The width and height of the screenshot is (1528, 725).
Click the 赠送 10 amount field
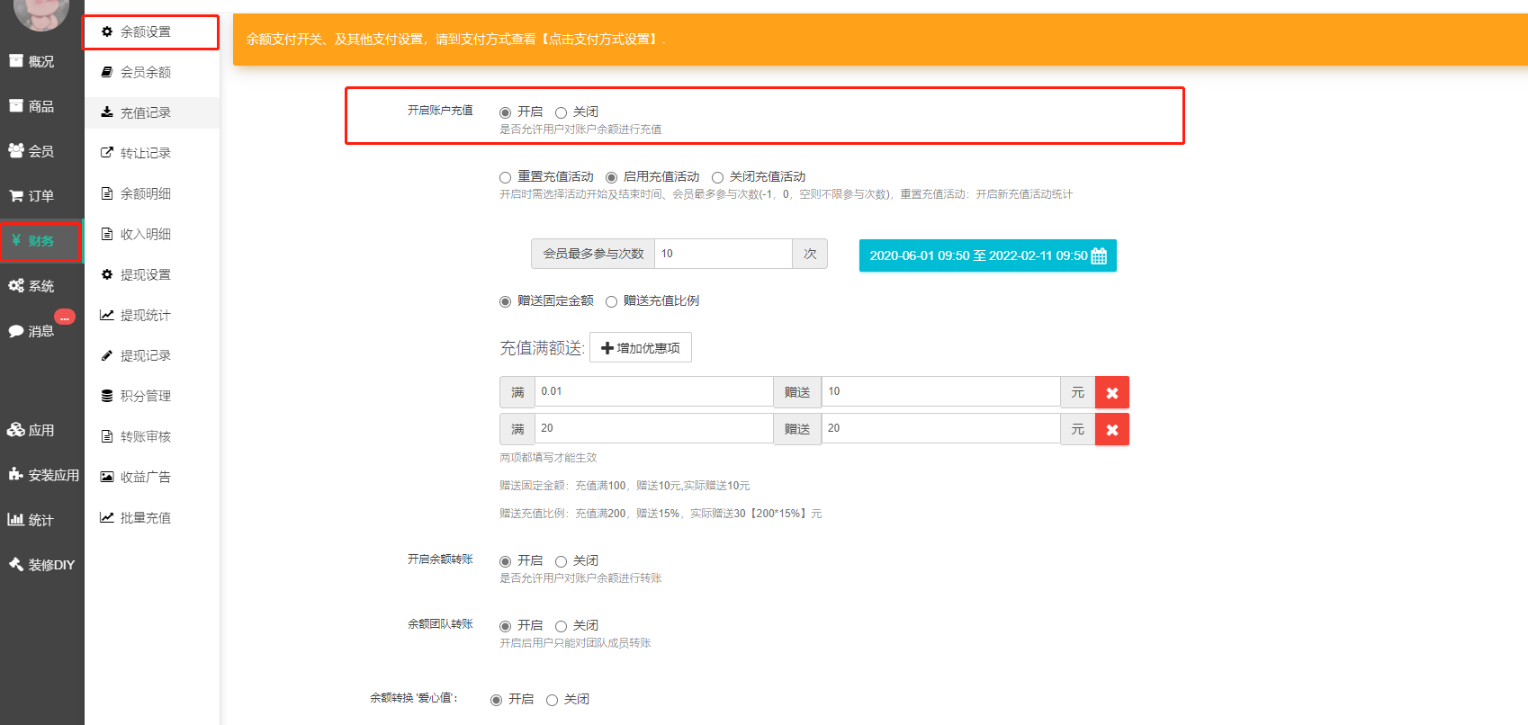tap(941, 391)
